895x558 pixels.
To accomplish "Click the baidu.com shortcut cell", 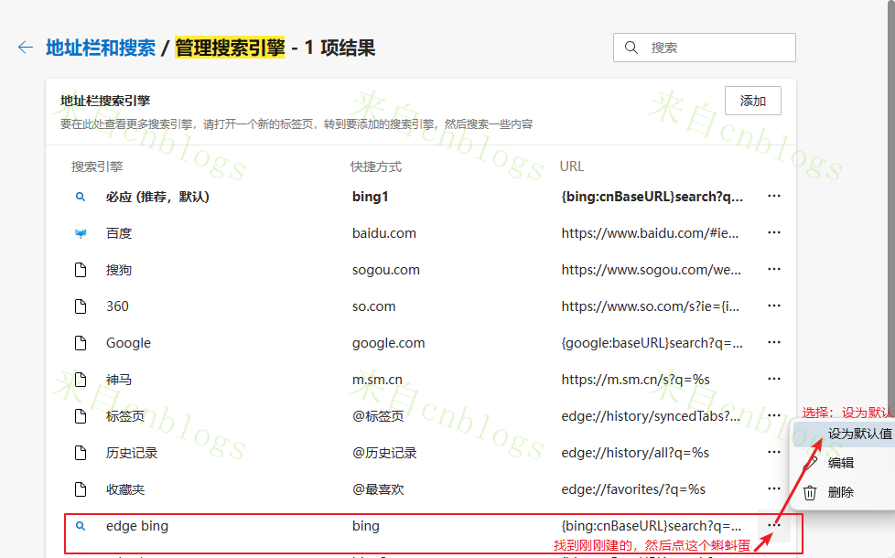I will tap(384, 233).
